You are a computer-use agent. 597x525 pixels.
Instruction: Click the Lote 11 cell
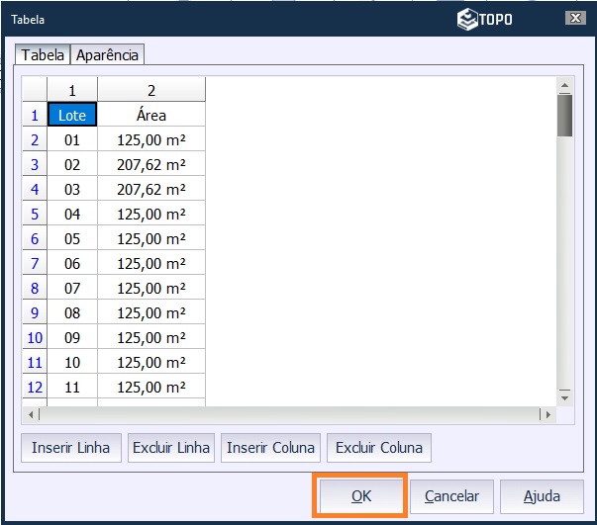tap(72, 387)
